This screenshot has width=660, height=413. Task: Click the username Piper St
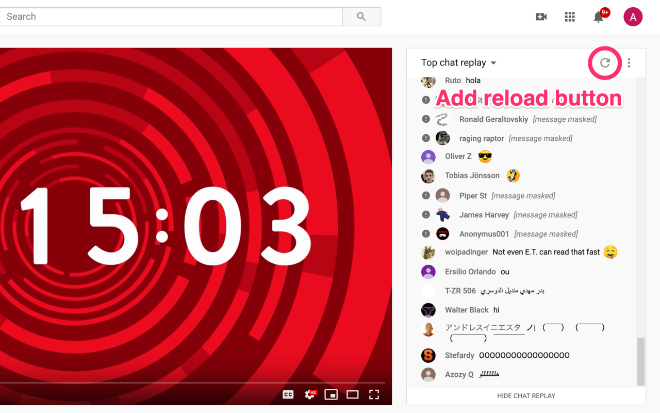[473, 196]
